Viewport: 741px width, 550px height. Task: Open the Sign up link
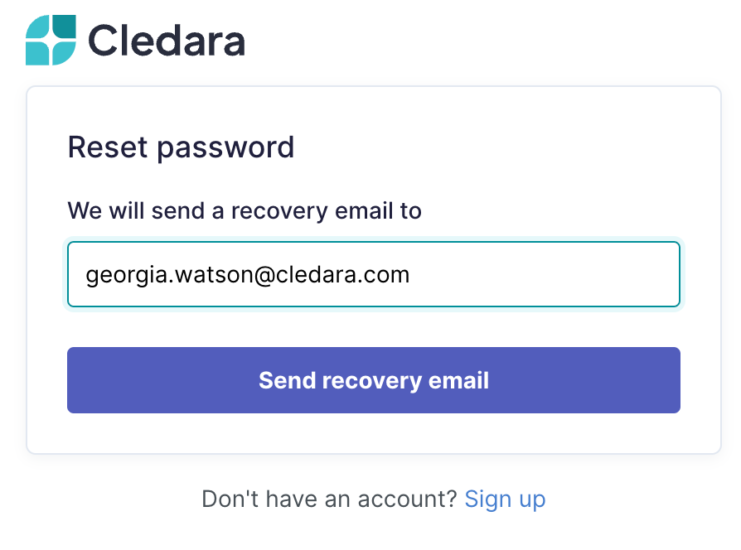tap(505, 499)
